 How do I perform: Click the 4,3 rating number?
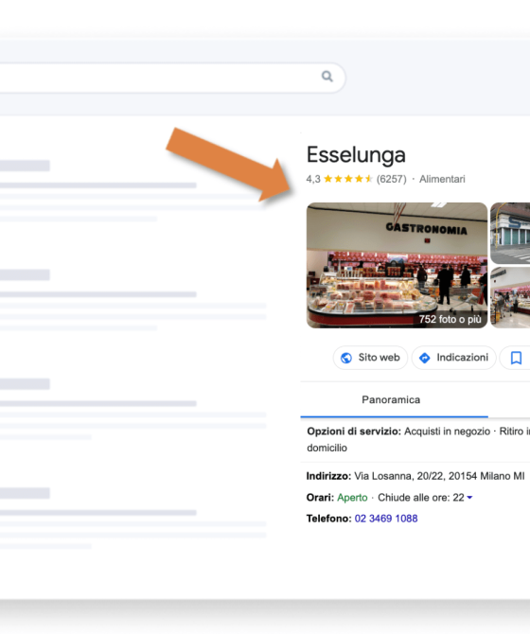click(313, 179)
